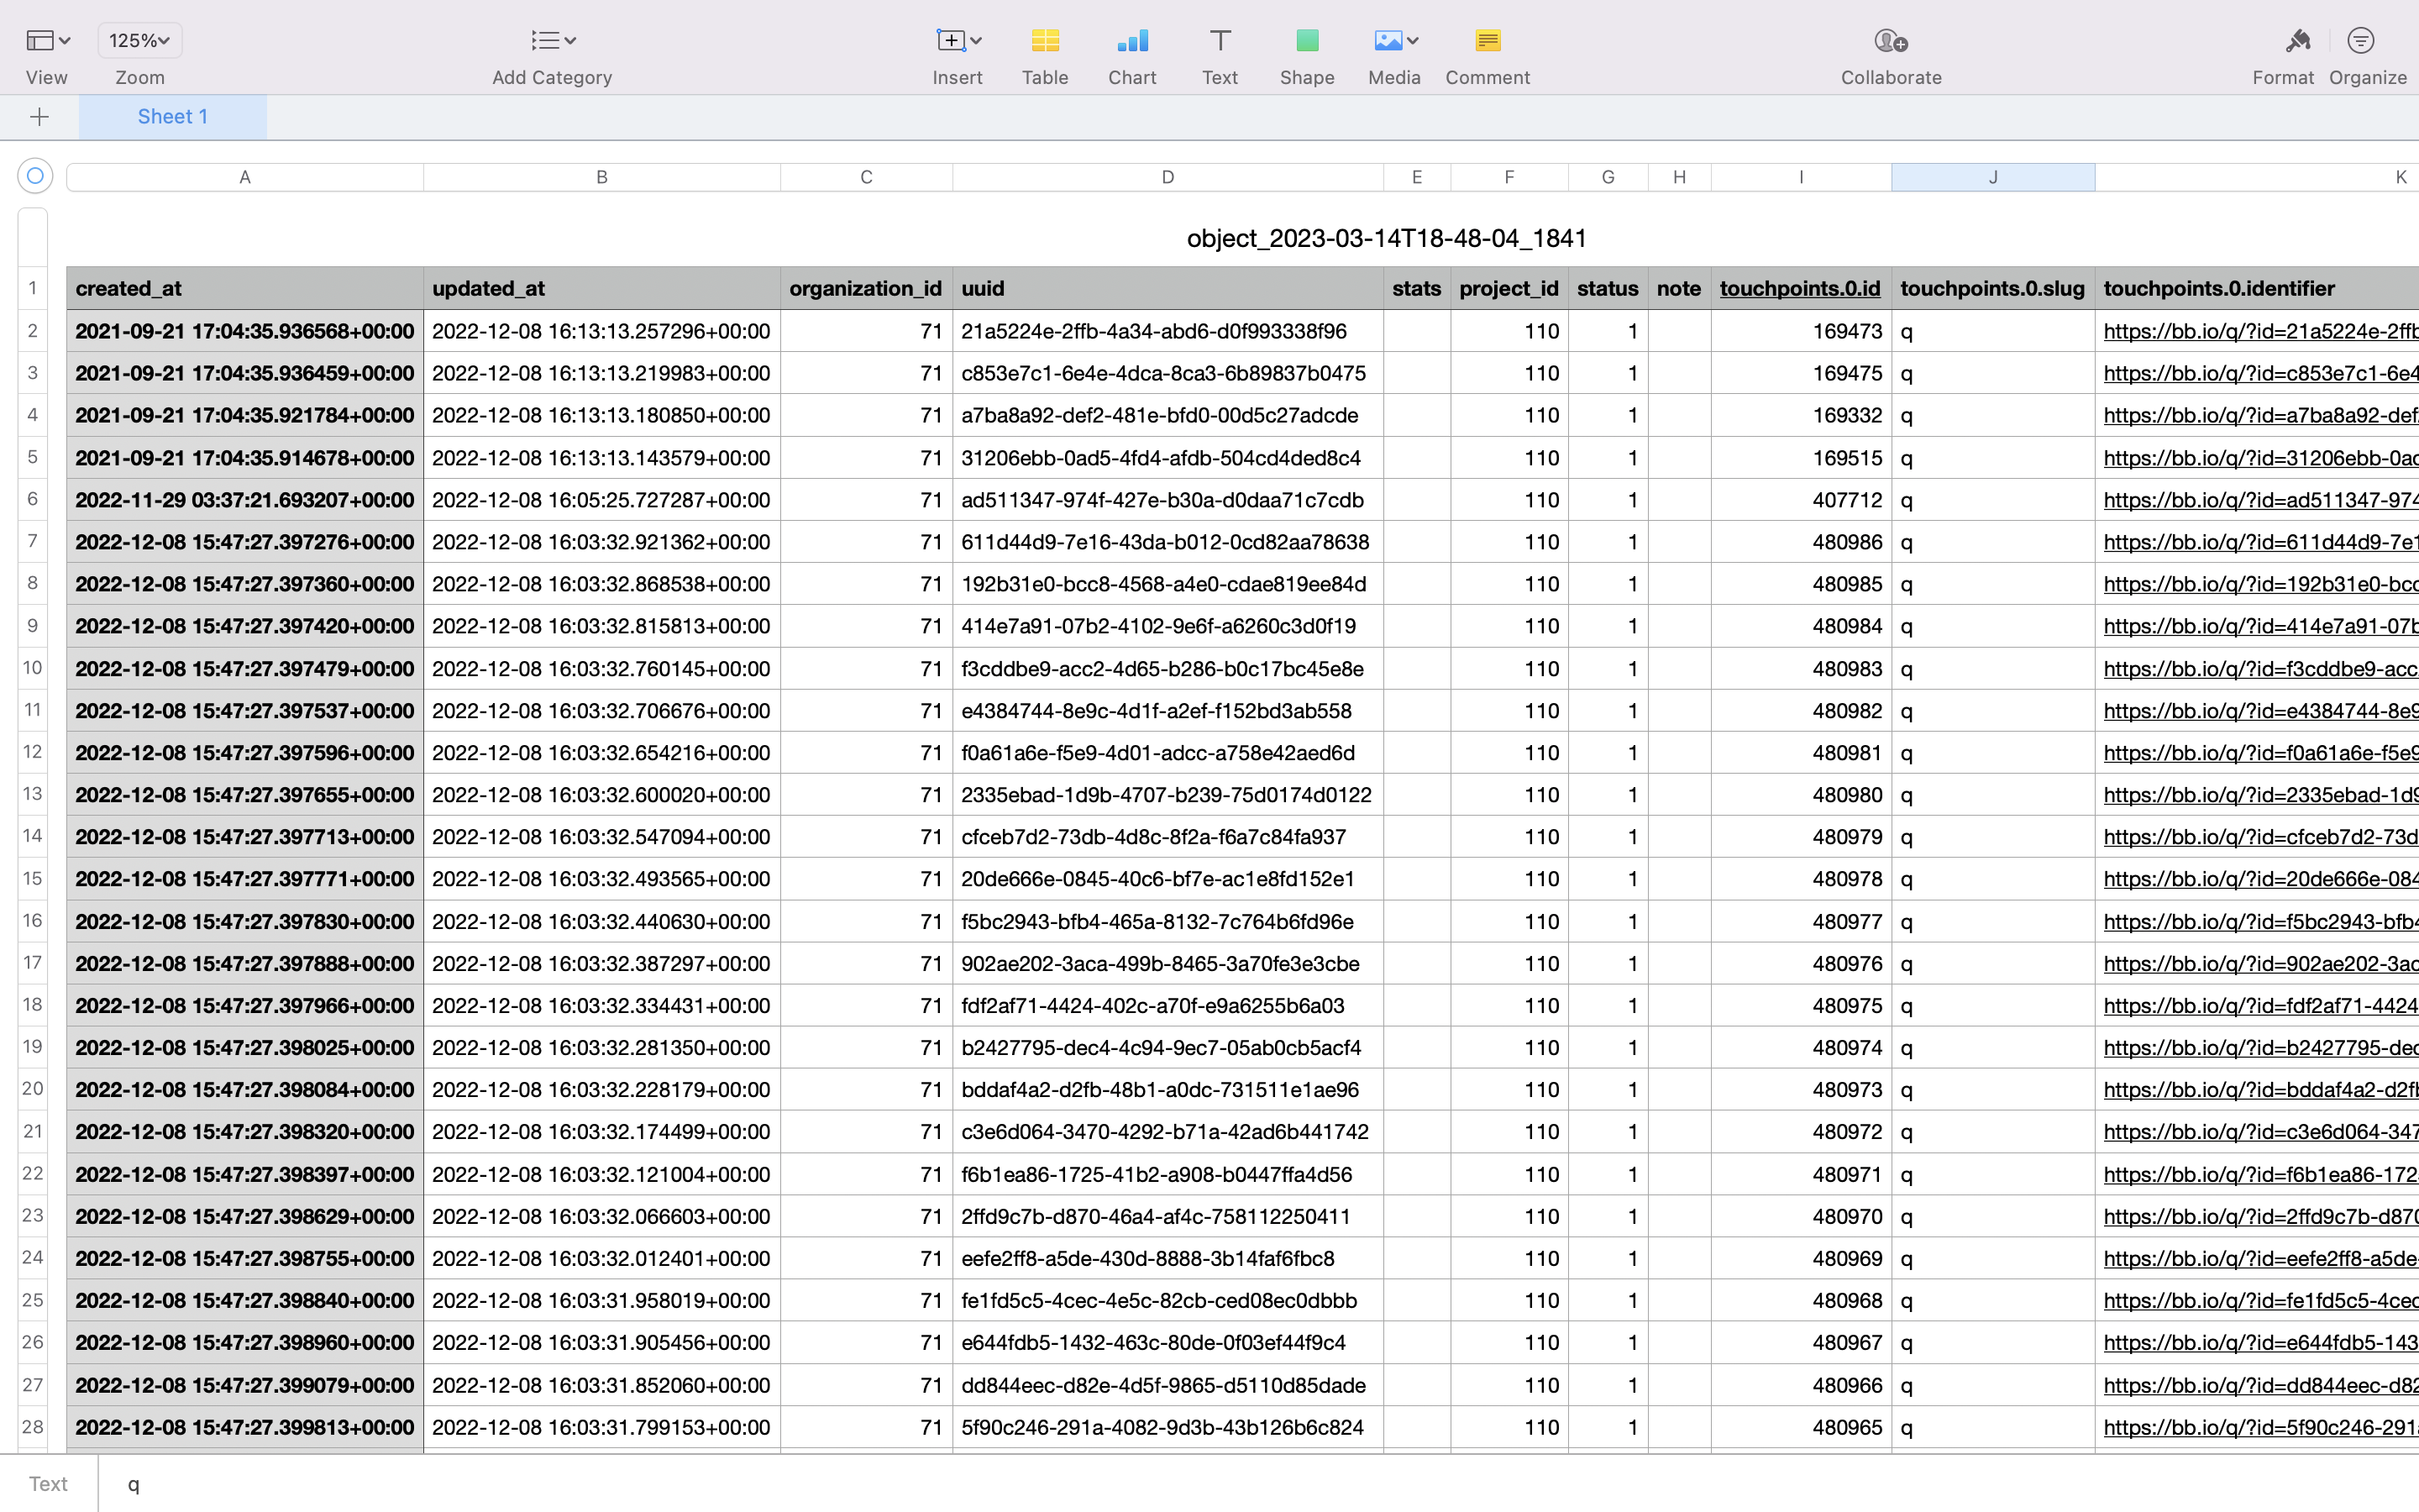
Task: Select slug cell q in row 2
Action: coord(1993,331)
